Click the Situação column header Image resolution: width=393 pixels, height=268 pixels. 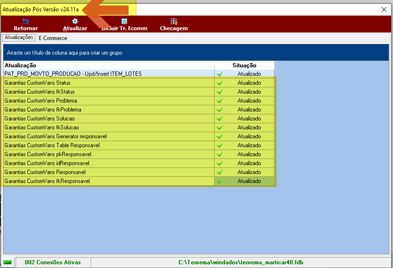245,65
